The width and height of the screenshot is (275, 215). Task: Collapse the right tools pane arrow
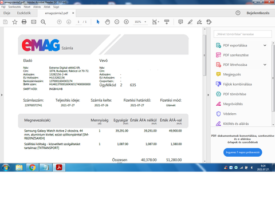[208, 95]
